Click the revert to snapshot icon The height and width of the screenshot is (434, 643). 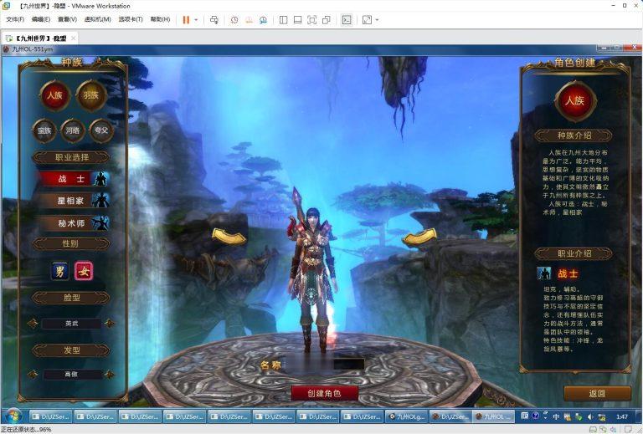coord(249,20)
